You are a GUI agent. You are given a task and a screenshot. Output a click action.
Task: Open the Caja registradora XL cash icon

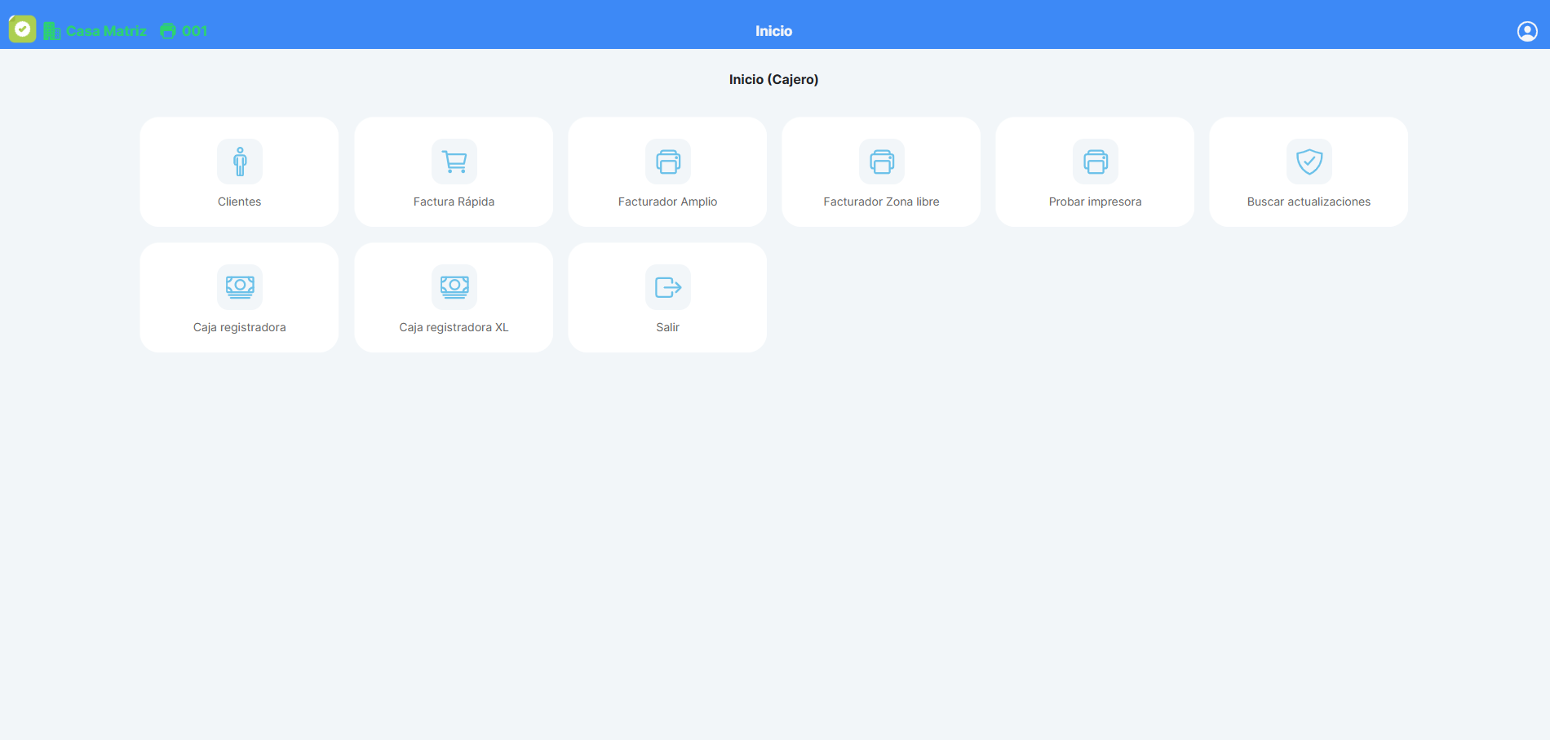(454, 287)
